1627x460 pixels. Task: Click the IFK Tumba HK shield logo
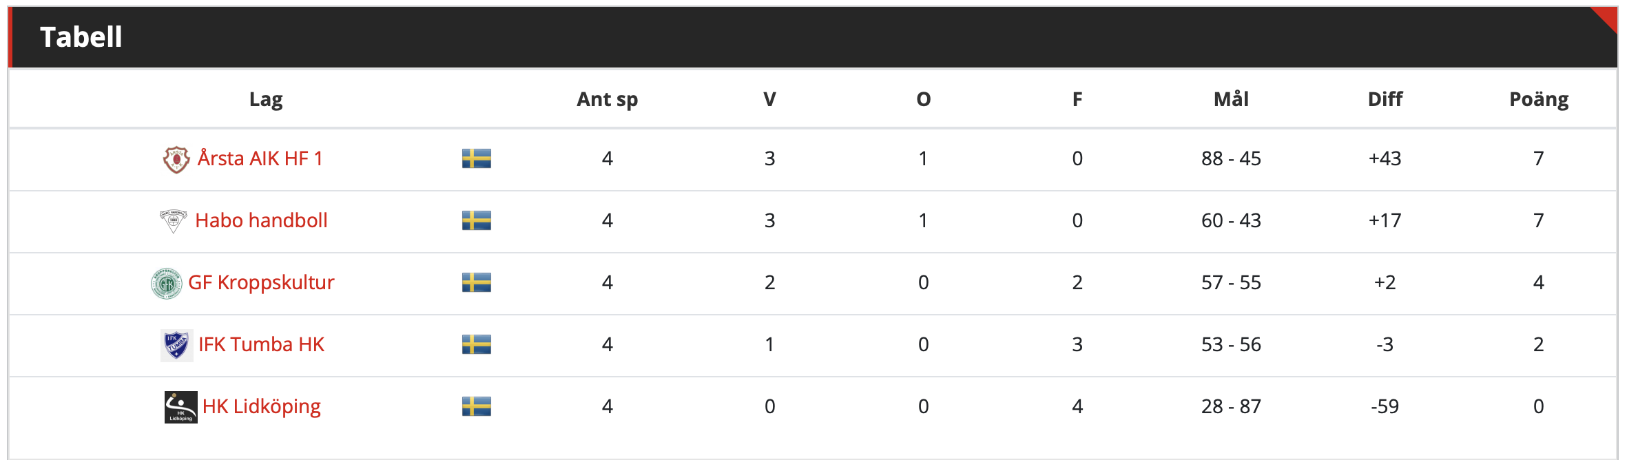[176, 345]
